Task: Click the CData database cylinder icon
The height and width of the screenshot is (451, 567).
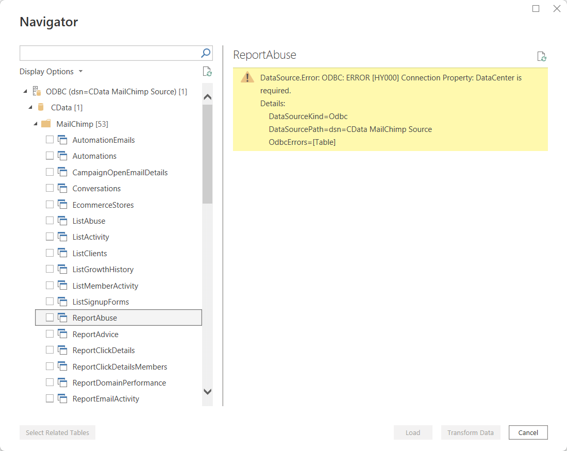Action: point(41,107)
